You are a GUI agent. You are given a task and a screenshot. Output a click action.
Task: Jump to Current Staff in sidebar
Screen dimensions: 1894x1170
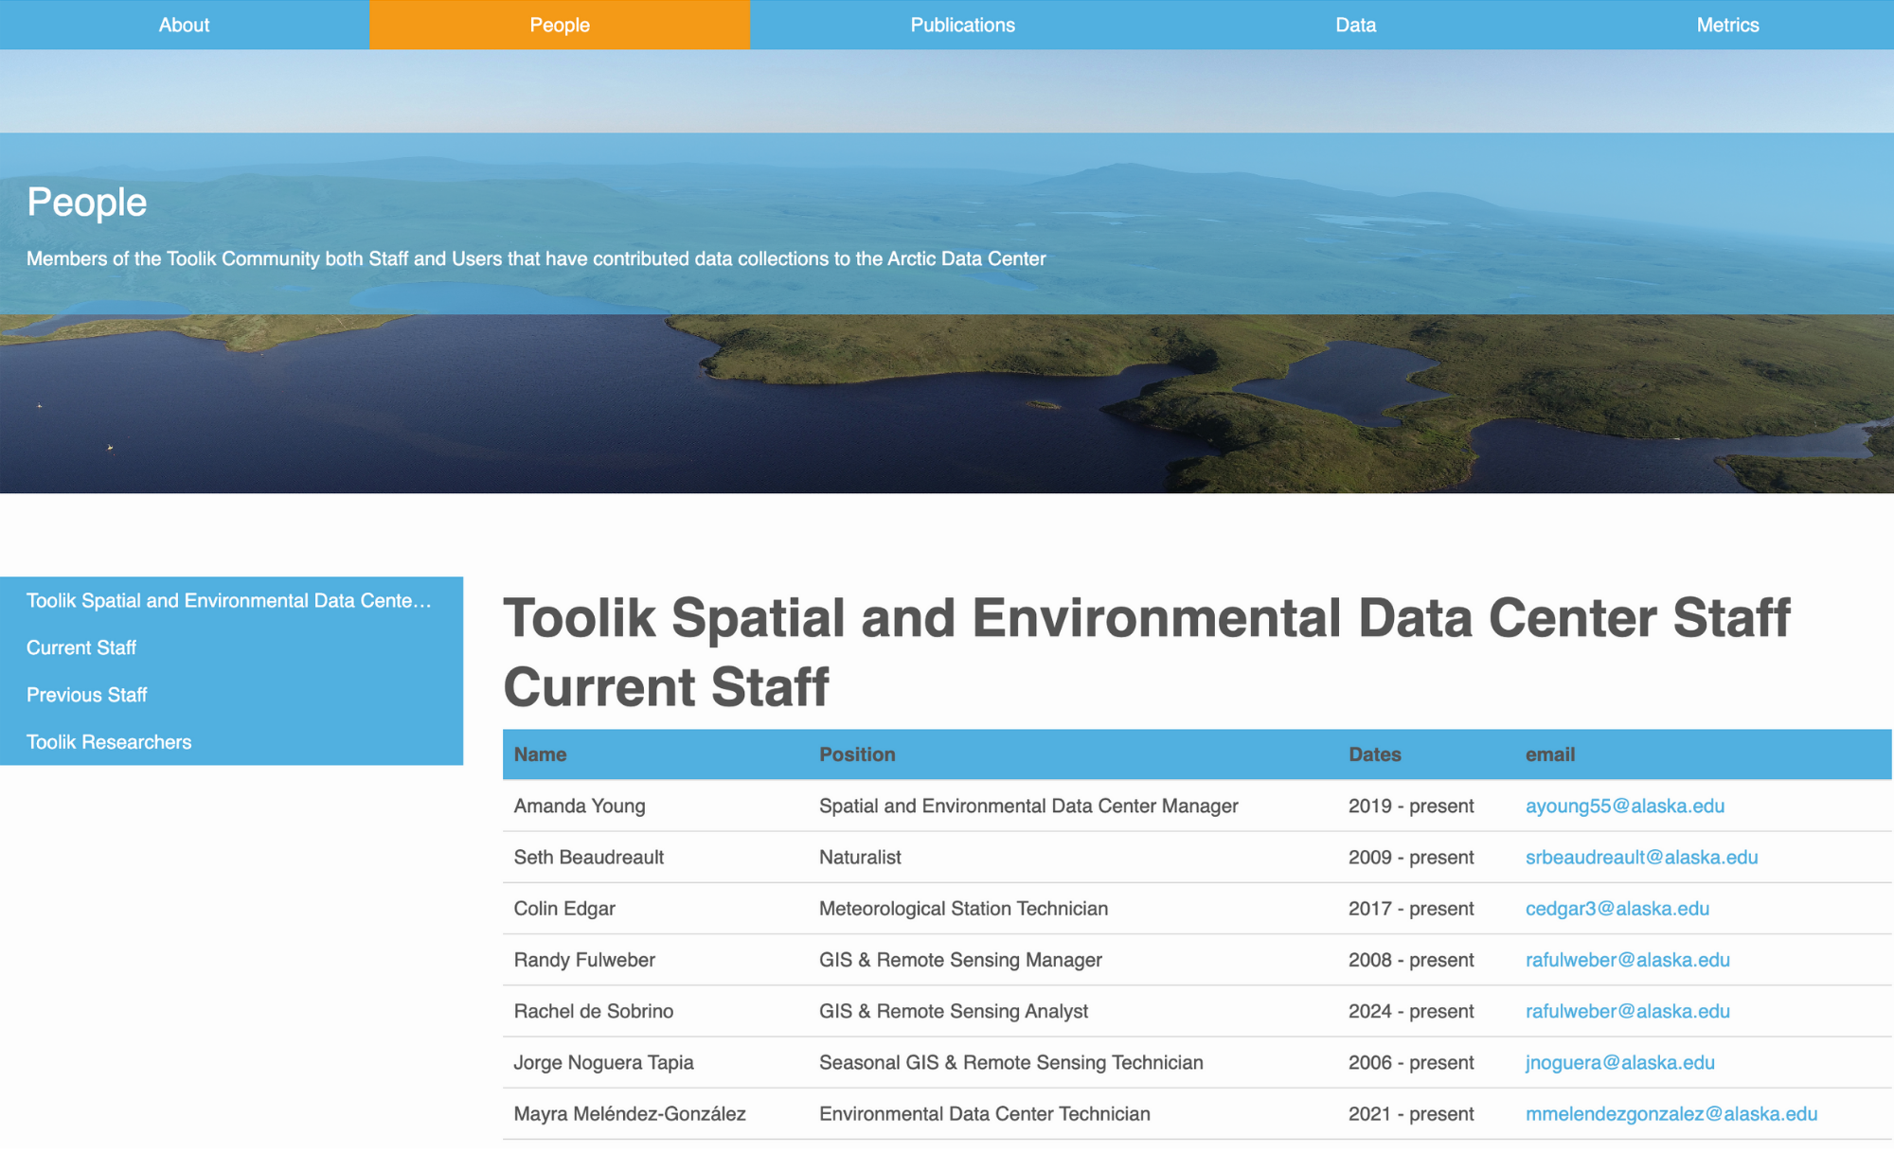81,647
